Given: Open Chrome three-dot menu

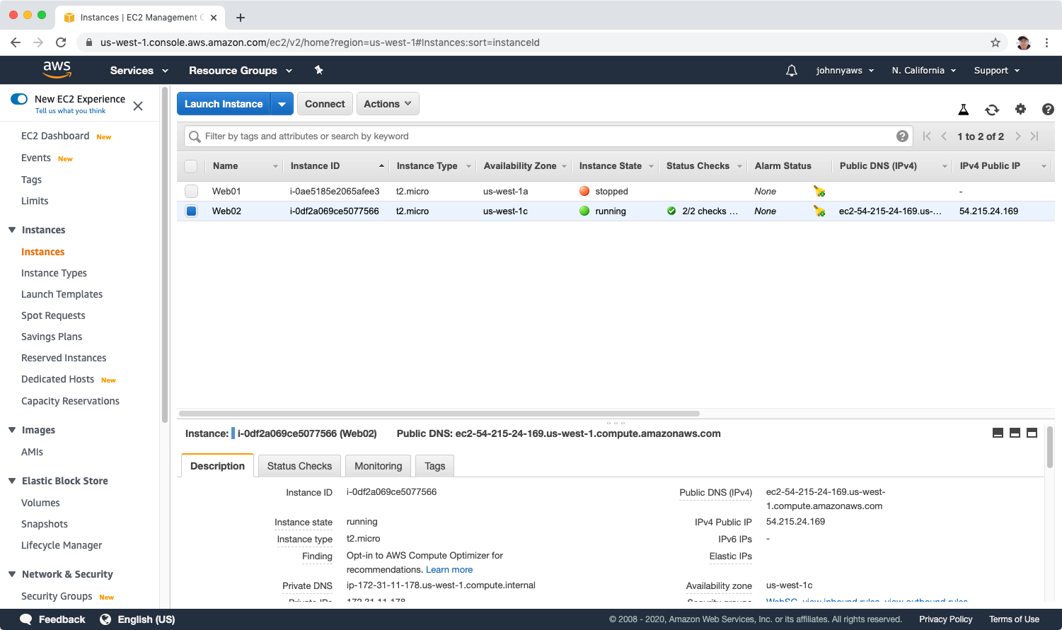Looking at the screenshot, I should click(1046, 42).
